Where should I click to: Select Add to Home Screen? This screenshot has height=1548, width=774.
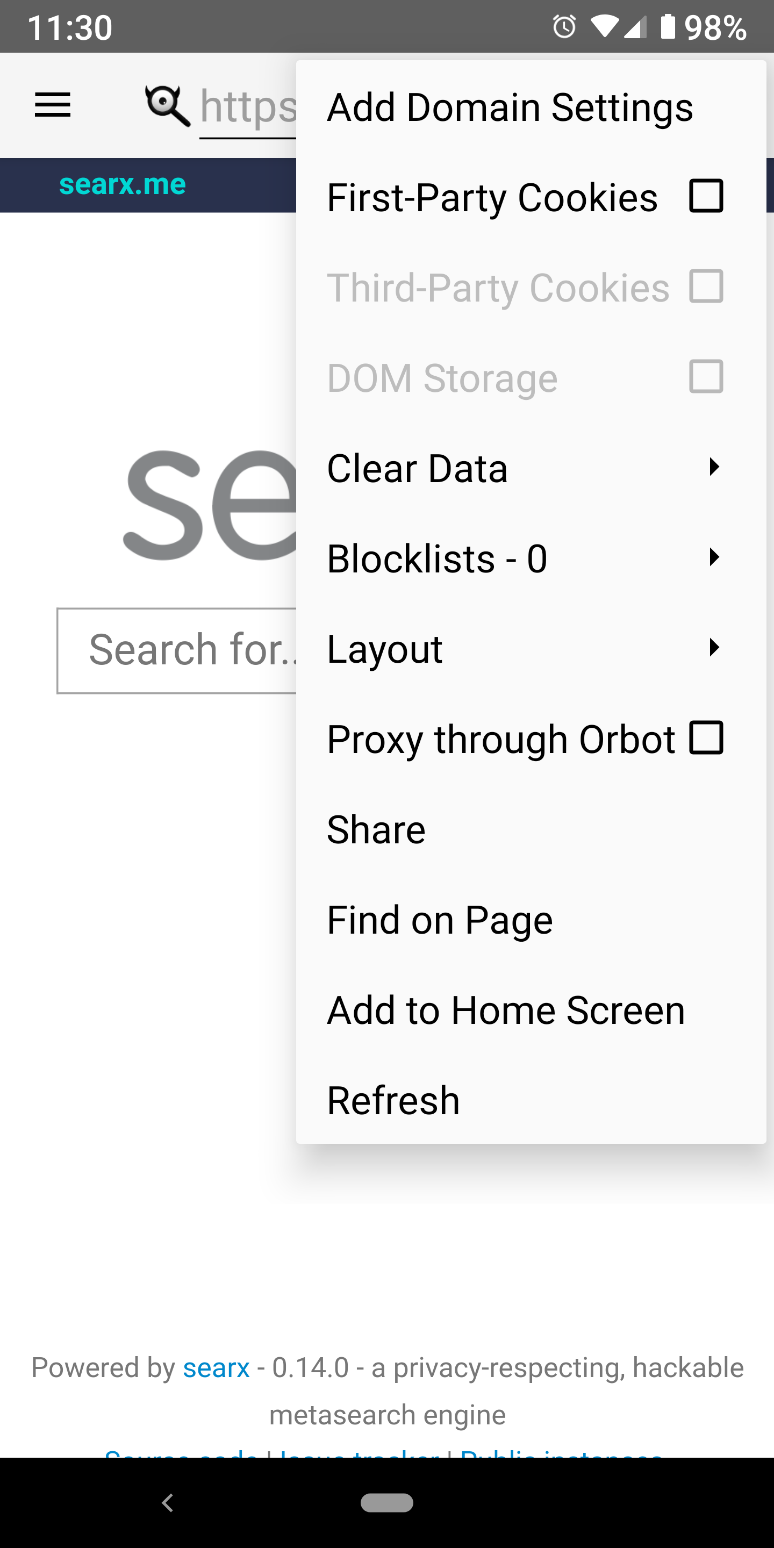(531, 1010)
